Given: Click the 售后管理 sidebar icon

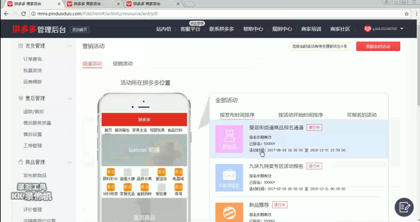Looking at the screenshot, I should point(20,98).
